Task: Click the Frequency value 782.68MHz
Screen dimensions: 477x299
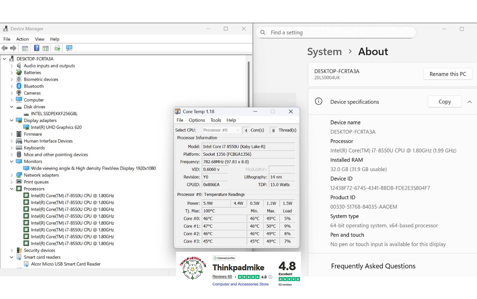Action: pos(248,162)
